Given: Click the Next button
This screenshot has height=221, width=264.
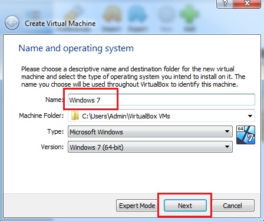Looking at the screenshot, I should (185, 206).
